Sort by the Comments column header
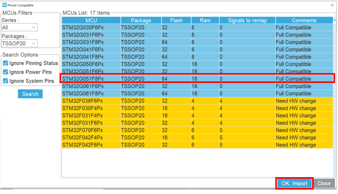338x194 pixels. 304,20
